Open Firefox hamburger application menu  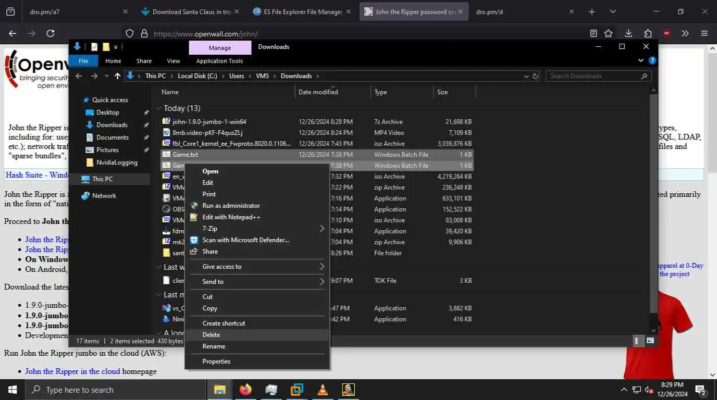pyautogui.click(x=704, y=33)
